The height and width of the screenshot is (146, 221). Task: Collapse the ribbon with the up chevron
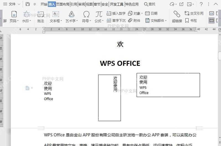click(x=216, y=4)
